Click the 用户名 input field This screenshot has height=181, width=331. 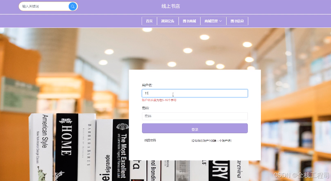point(195,93)
